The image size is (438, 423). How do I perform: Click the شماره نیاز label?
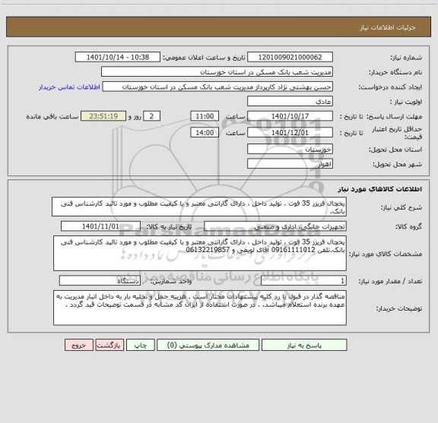pos(406,58)
